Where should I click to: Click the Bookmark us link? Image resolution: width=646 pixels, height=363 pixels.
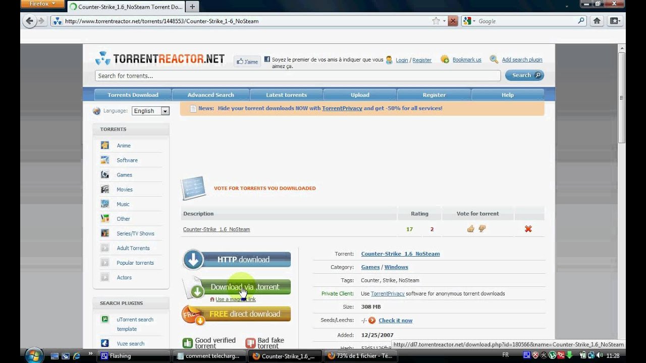[x=467, y=59]
